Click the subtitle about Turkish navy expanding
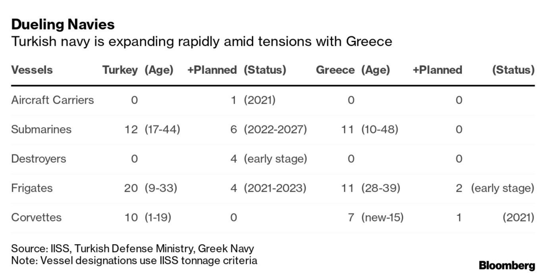This screenshot has width=546, height=276. click(202, 42)
